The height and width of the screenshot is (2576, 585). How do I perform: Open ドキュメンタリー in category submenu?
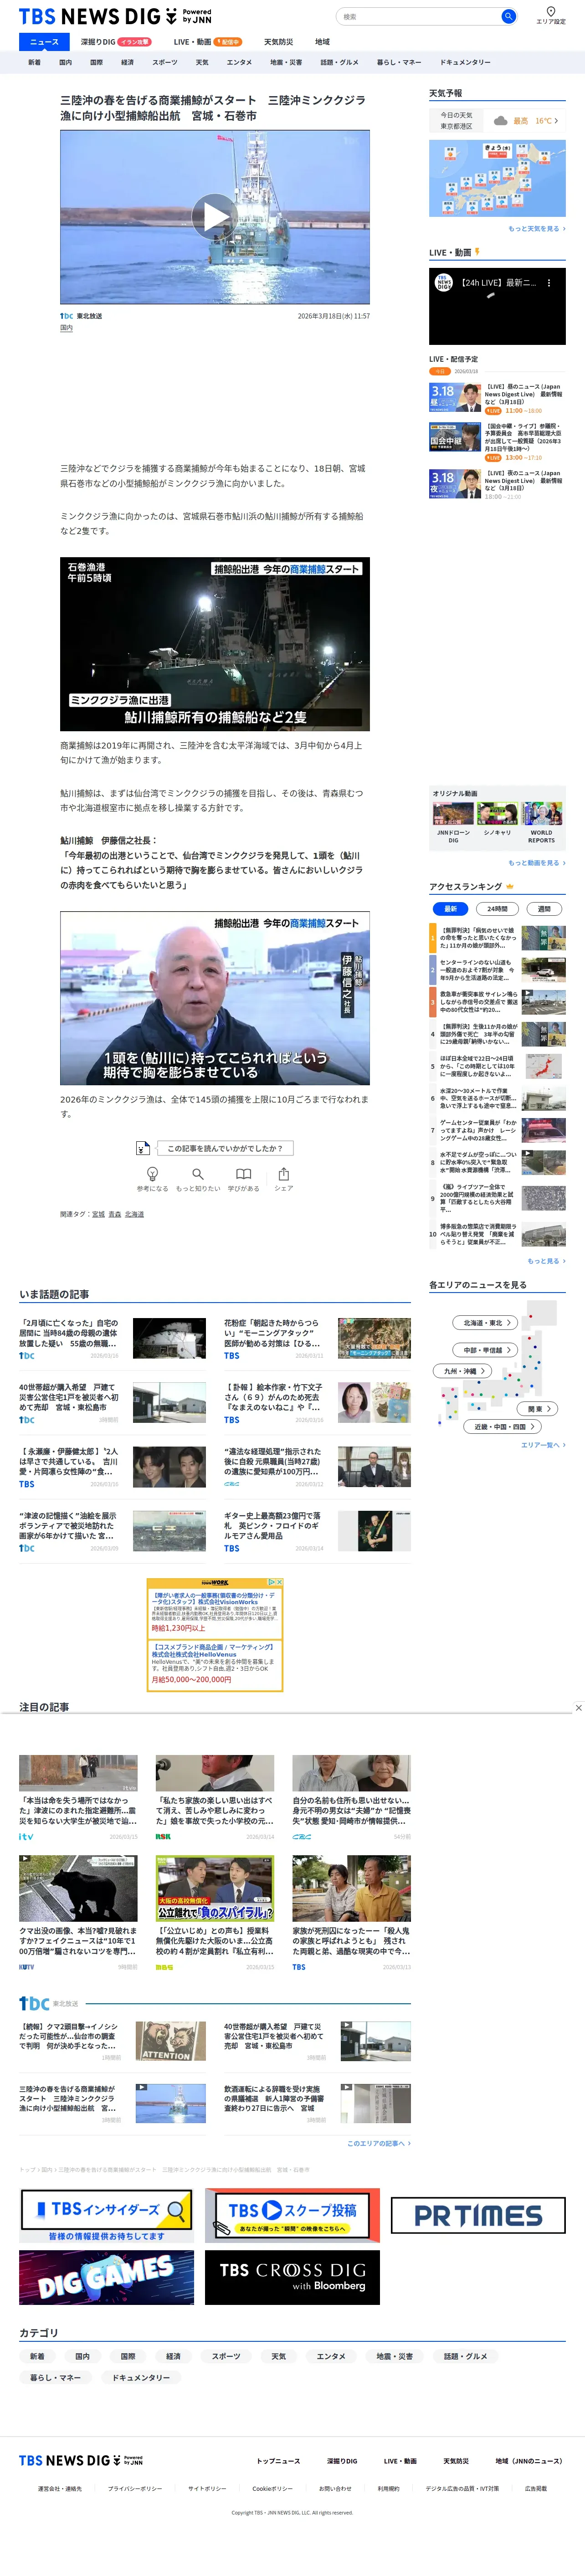465,62
